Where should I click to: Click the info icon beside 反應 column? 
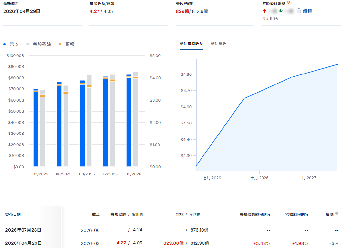pyautogui.click(x=337, y=213)
